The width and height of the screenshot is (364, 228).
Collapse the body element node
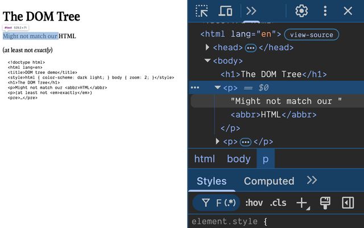(207, 61)
